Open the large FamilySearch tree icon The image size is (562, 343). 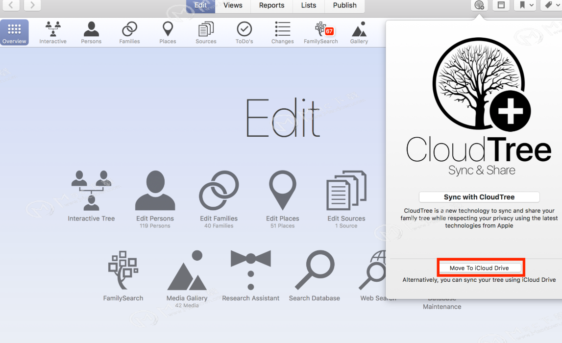pyautogui.click(x=123, y=270)
